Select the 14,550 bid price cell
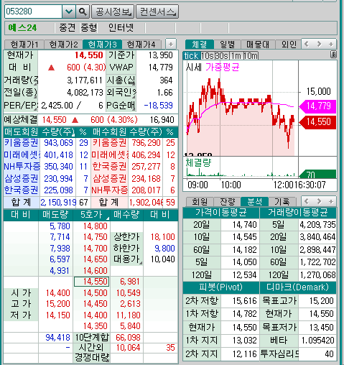Viewport: 344px width, 365px height. (92, 282)
